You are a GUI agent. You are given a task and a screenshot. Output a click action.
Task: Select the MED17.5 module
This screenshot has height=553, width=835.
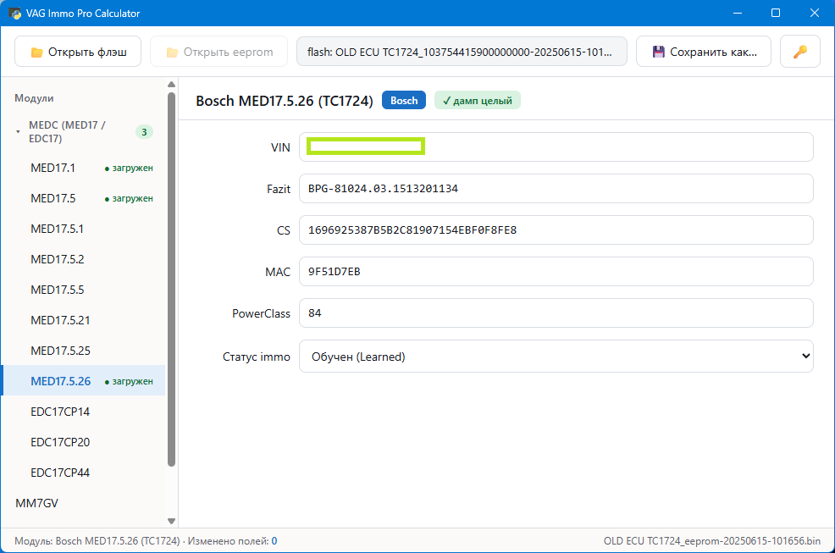pos(84,198)
